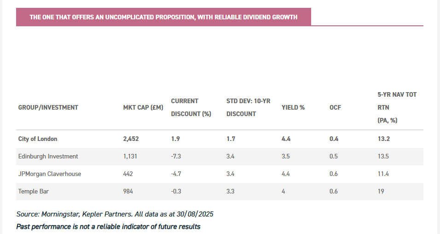Click the pink dividend growth heading banner
Viewport: 440px width, 234px height.
163,17
